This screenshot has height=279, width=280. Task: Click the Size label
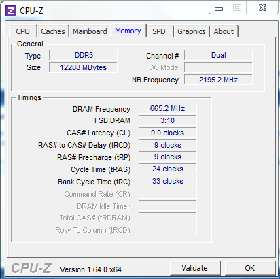[33, 67]
